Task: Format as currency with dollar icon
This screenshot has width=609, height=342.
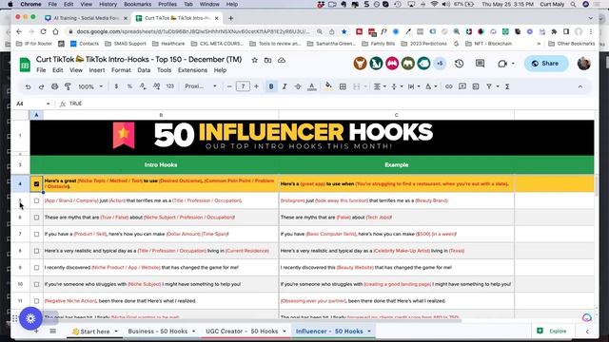Action: (116, 86)
